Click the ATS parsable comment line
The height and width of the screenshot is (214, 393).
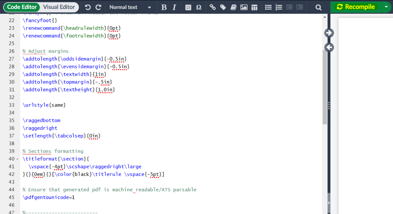[x=109, y=190]
